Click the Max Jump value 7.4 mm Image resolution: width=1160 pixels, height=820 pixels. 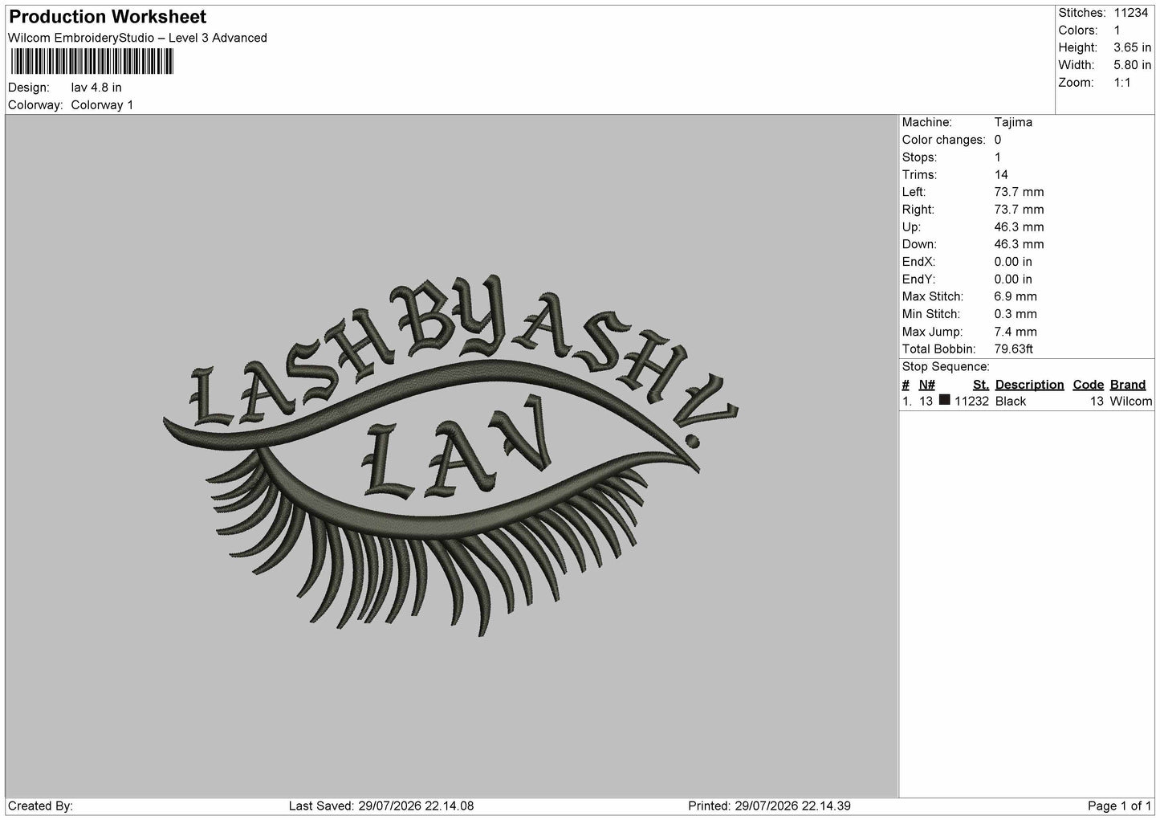[1016, 332]
